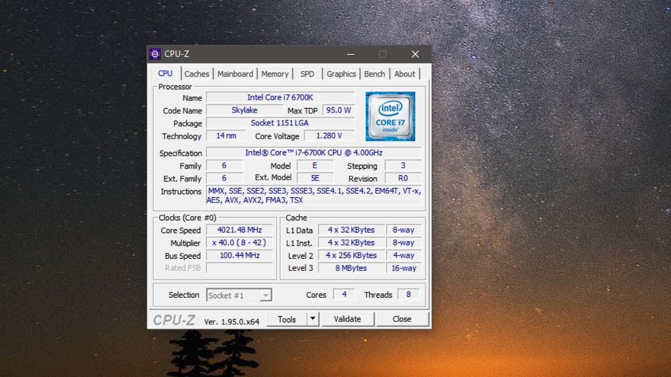
Task: Expand the Tools dropdown arrow
Action: pyautogui.click(x=313, y=320)
